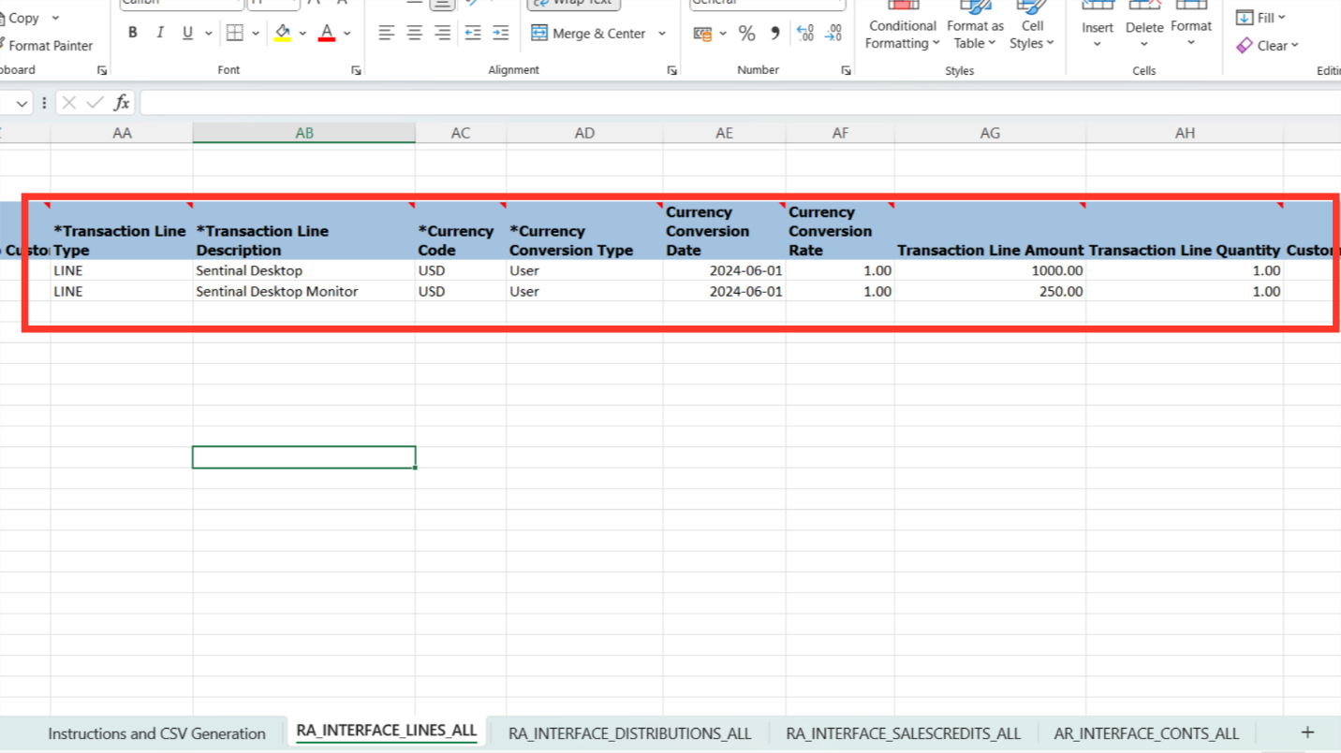This screenshot has width=1341, height=753.
Task: Apply underline formatting
Action: click(187, 33)
